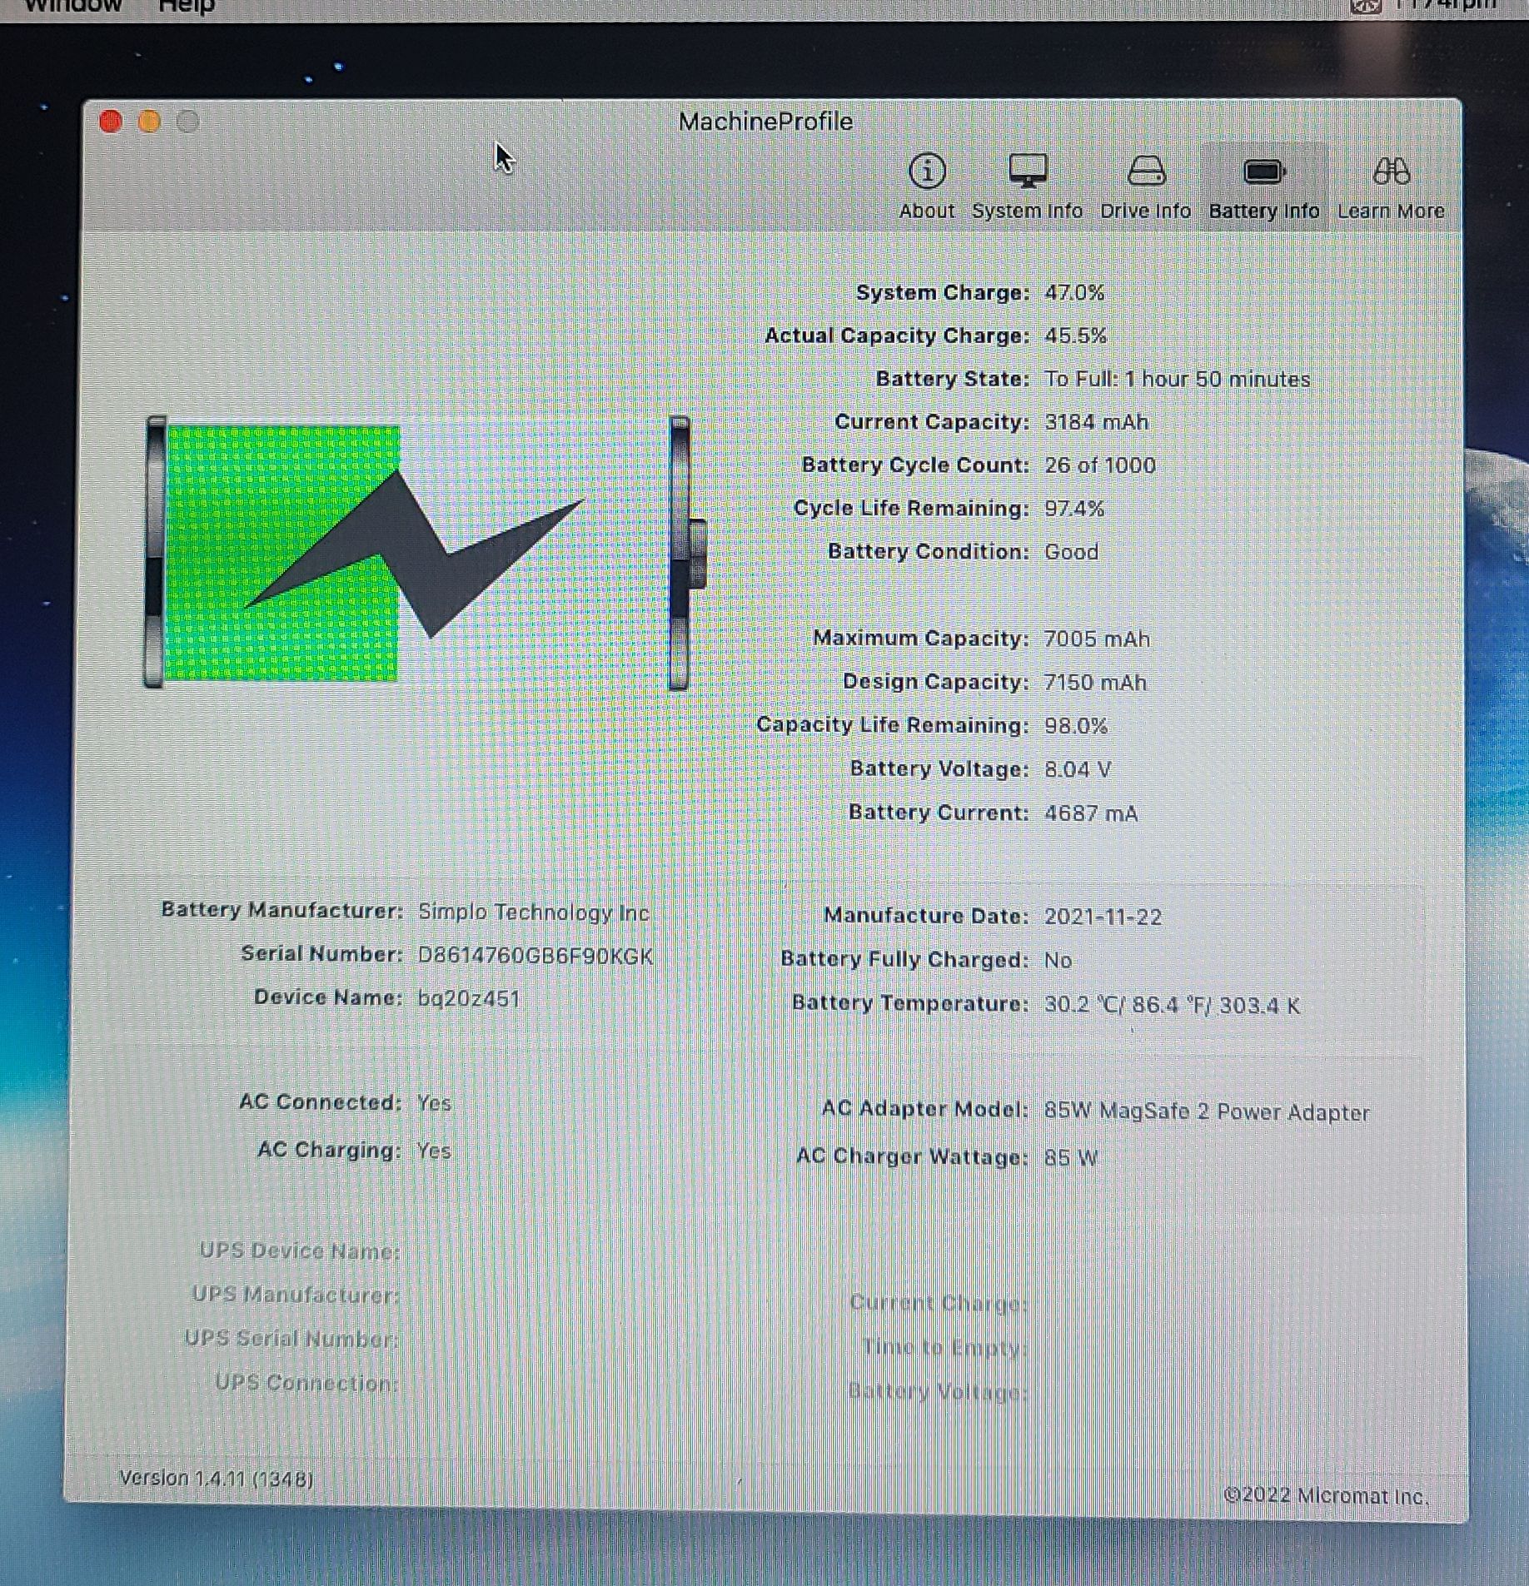Screen dimensions: 1529x1586
Task: Switch to the System Info pane
Action: [x=1027, y=186]
